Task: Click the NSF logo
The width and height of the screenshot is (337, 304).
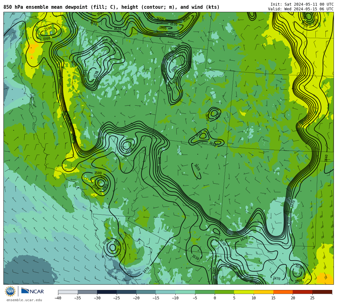Action: pos(10,291)
